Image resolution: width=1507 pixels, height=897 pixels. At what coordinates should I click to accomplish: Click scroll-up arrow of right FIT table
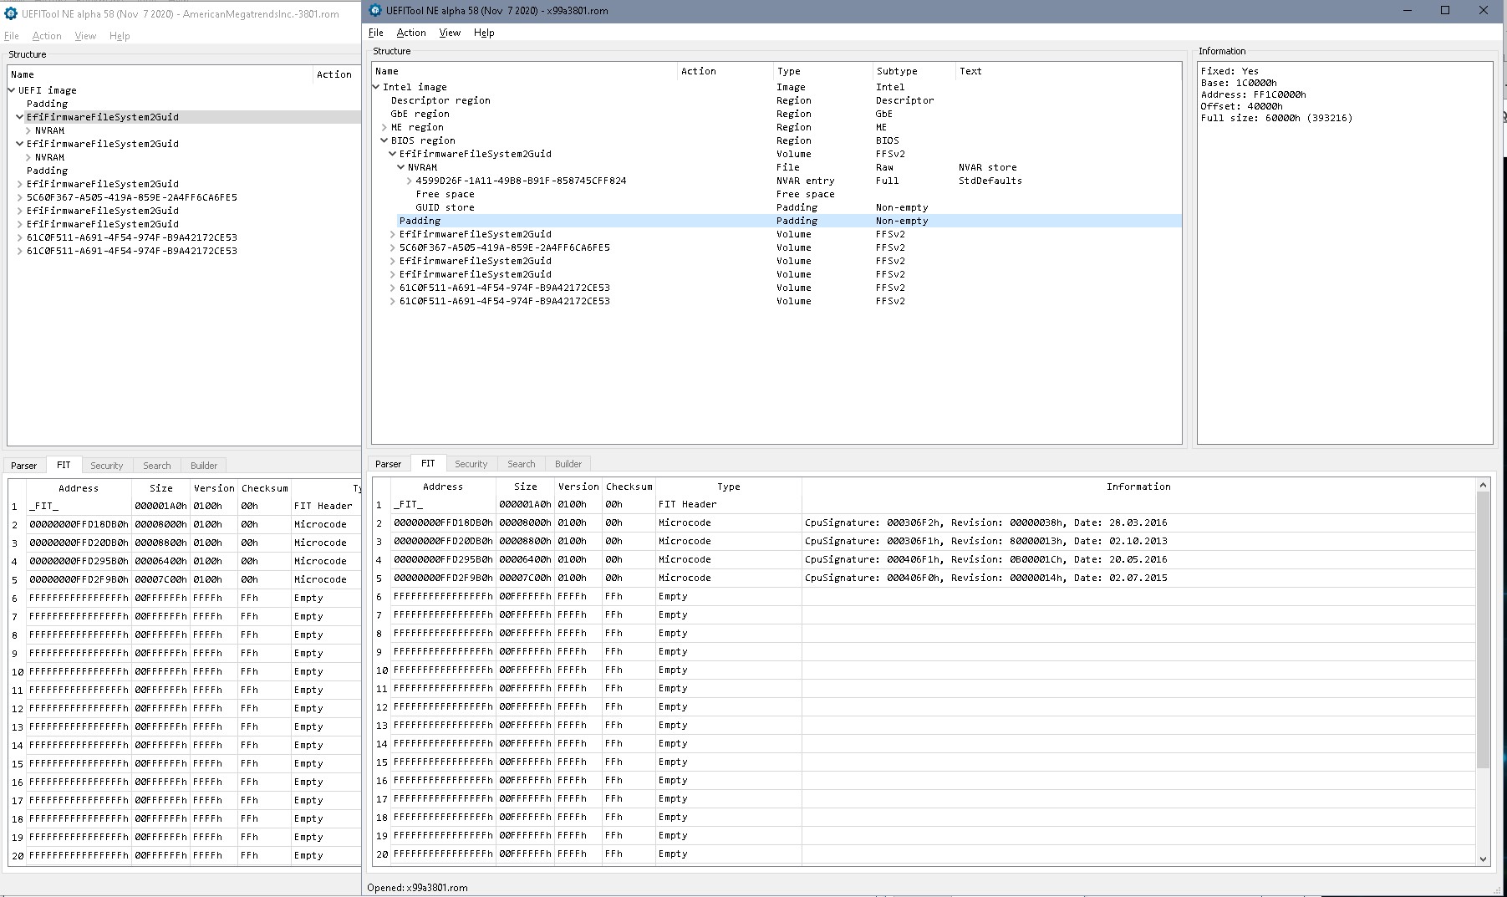pos(1484,485)
